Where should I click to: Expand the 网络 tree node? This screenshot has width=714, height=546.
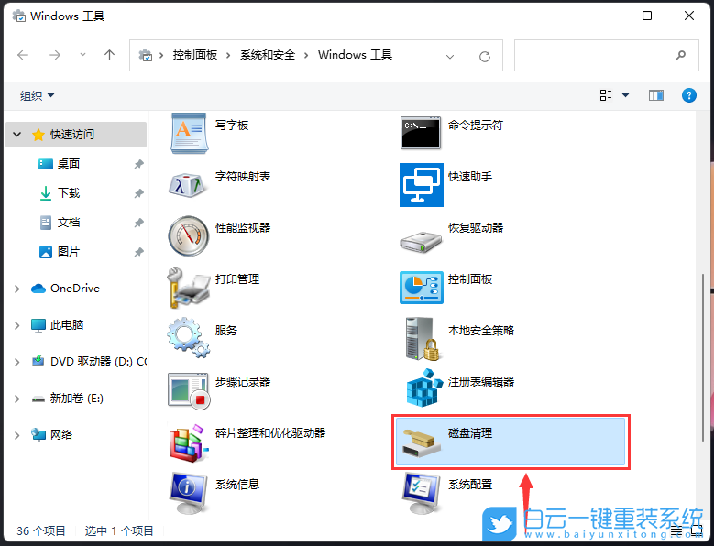(16, 435)
